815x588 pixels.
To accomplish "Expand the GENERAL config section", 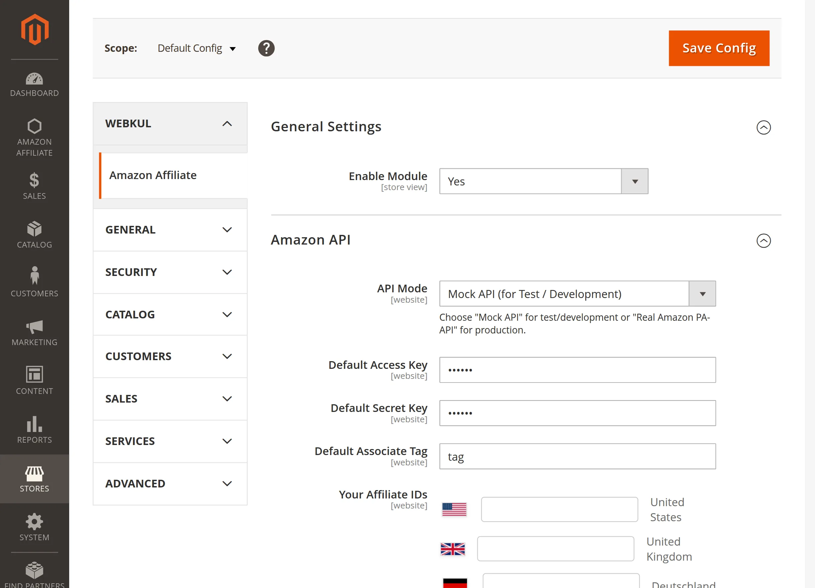I will click(x=170, y=230).
